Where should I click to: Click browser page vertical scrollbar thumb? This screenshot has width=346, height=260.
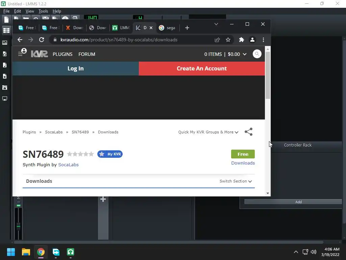click(x=268, y=75)
